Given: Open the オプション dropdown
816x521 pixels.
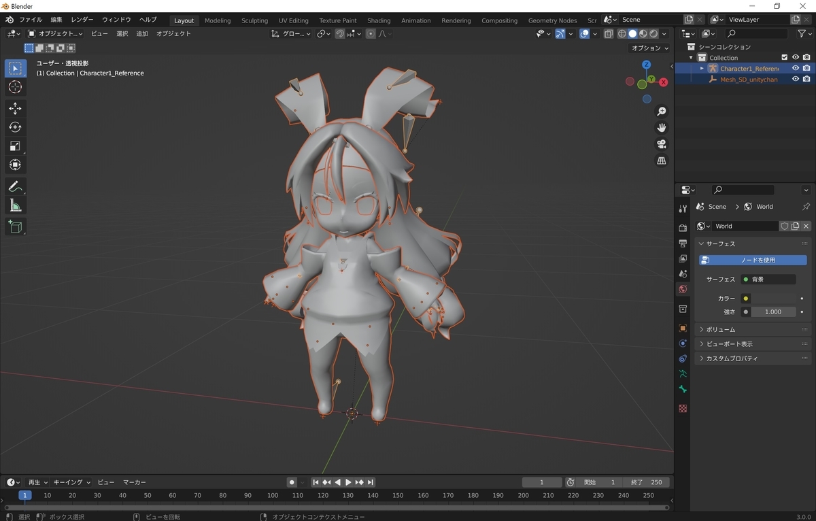Looking at the screenshot, I should tap(651, 48).
